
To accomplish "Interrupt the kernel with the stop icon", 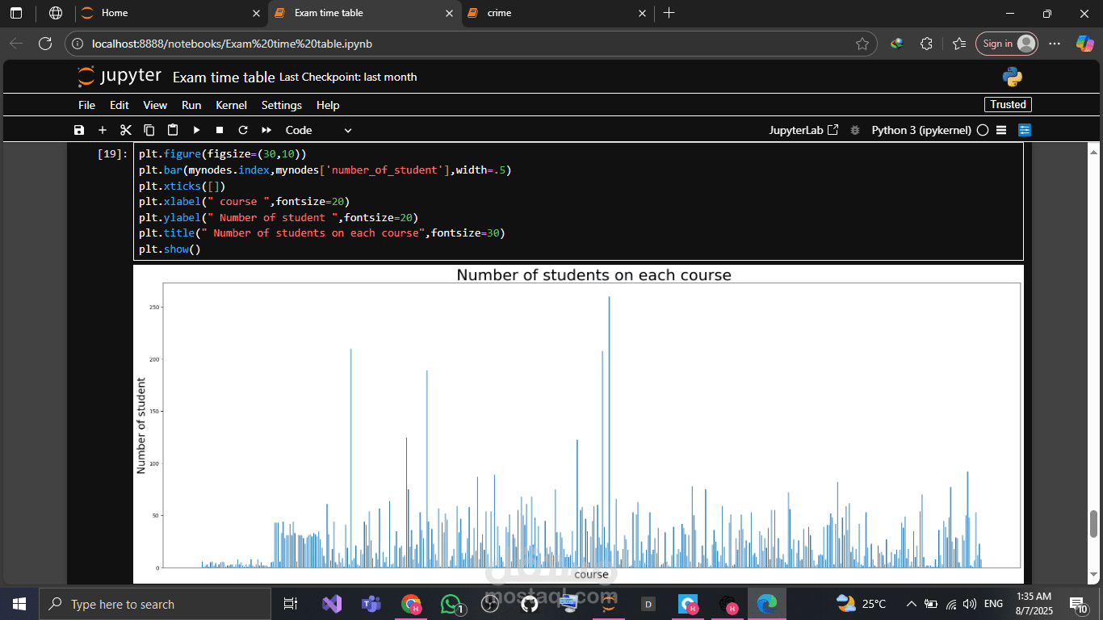I will (219, 130).
